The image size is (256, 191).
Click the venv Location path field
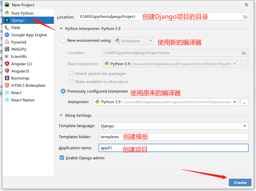175,53
